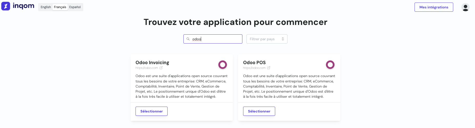Screen dimensions: 475x128
Task: Click the search magnifier icon
Action: click(x=188, y=39)
